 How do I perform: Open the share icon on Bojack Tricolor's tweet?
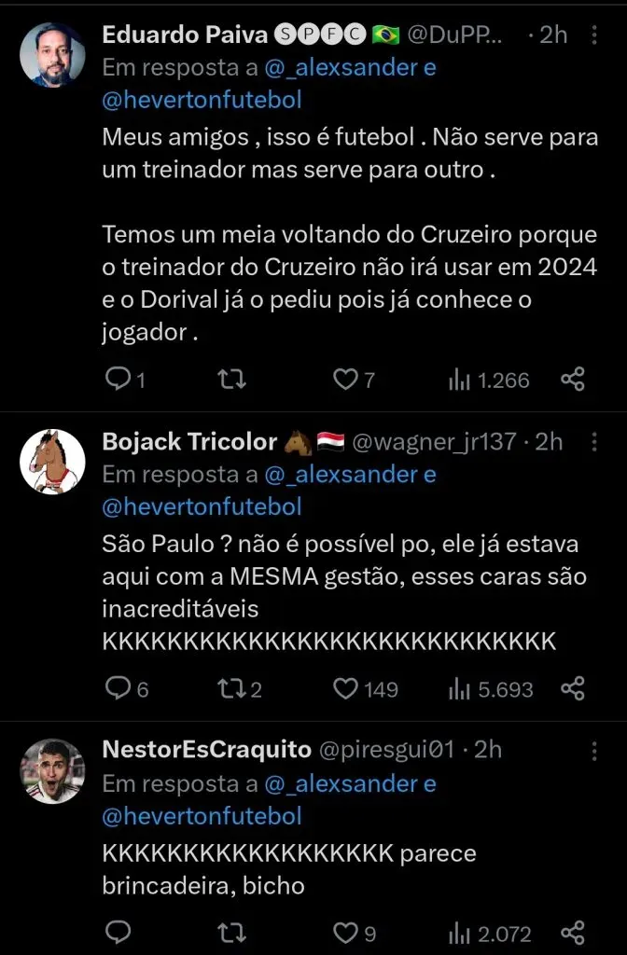[x=572, y=687]
